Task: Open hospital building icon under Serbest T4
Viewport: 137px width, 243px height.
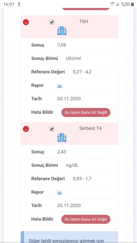Action: [x=62, y=138]
